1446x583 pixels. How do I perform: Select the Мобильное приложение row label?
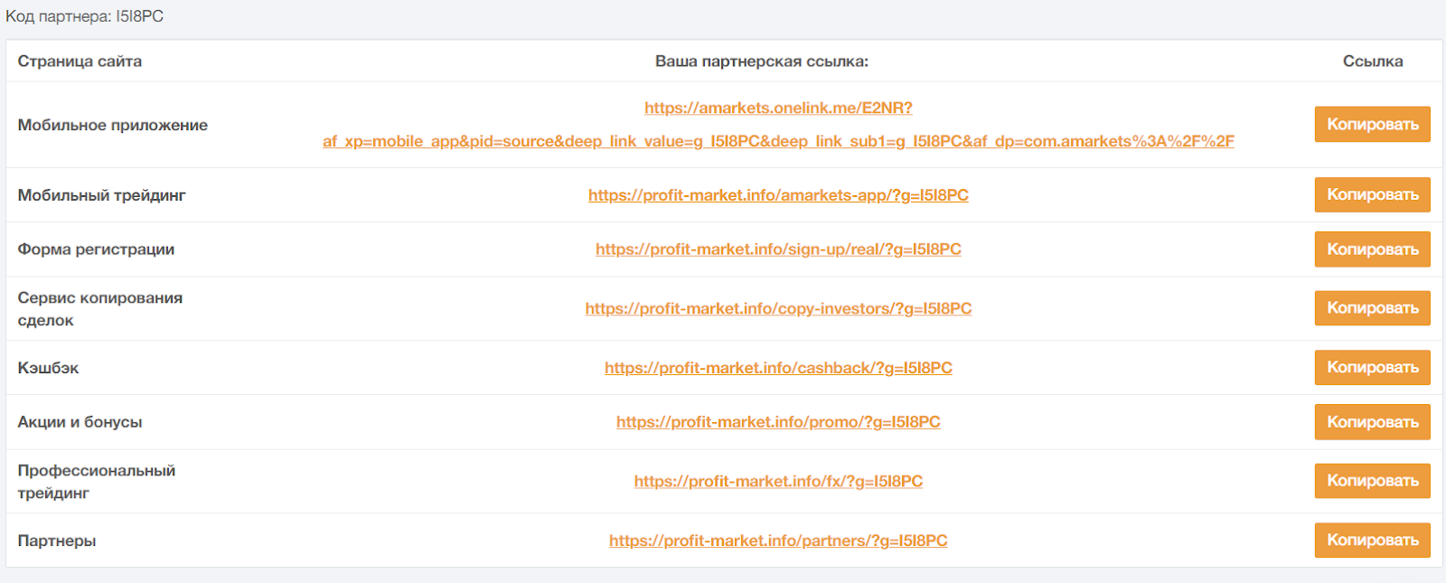(x=113, y=125)
